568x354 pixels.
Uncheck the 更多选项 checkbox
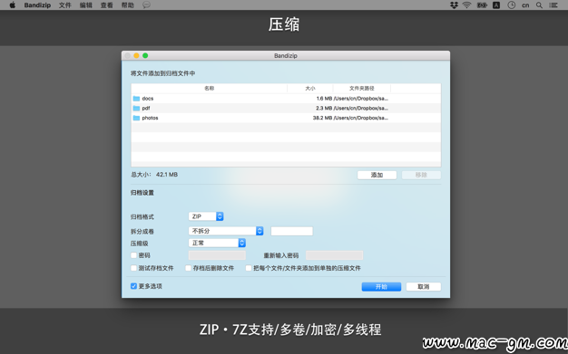(x=133, y=286)
